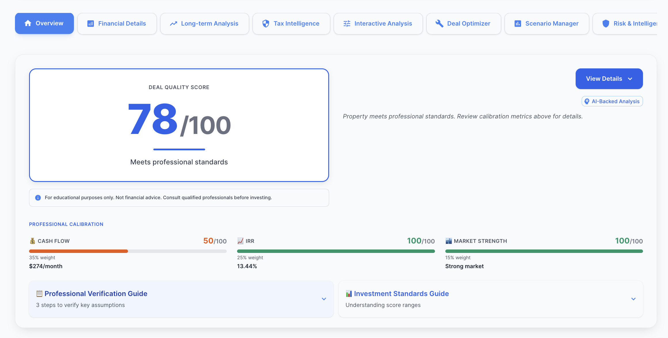Click the Investment Standards Guide heading
668x338 pixels.
[x=401, y=293]
